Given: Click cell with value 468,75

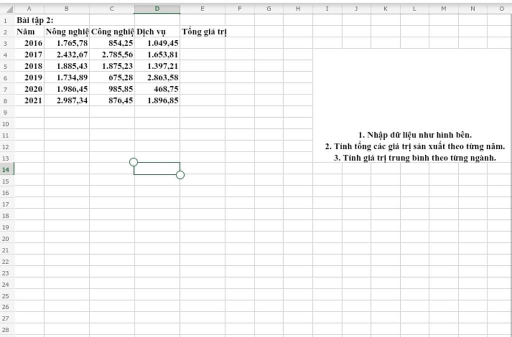Looking at the screenshot, I should (x=157, y=89).
